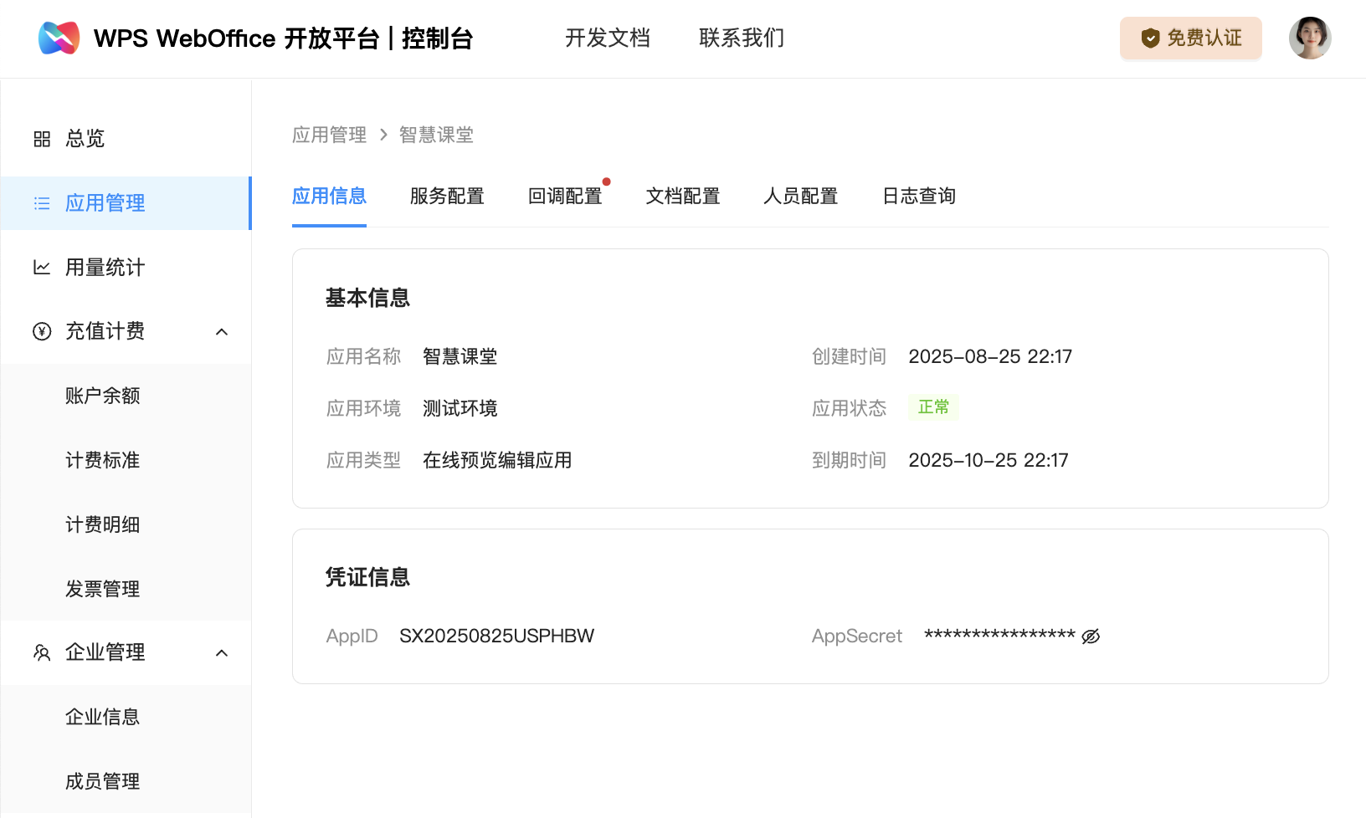Reveal AppSecret with the eye icon

[x=1091, y=637]
